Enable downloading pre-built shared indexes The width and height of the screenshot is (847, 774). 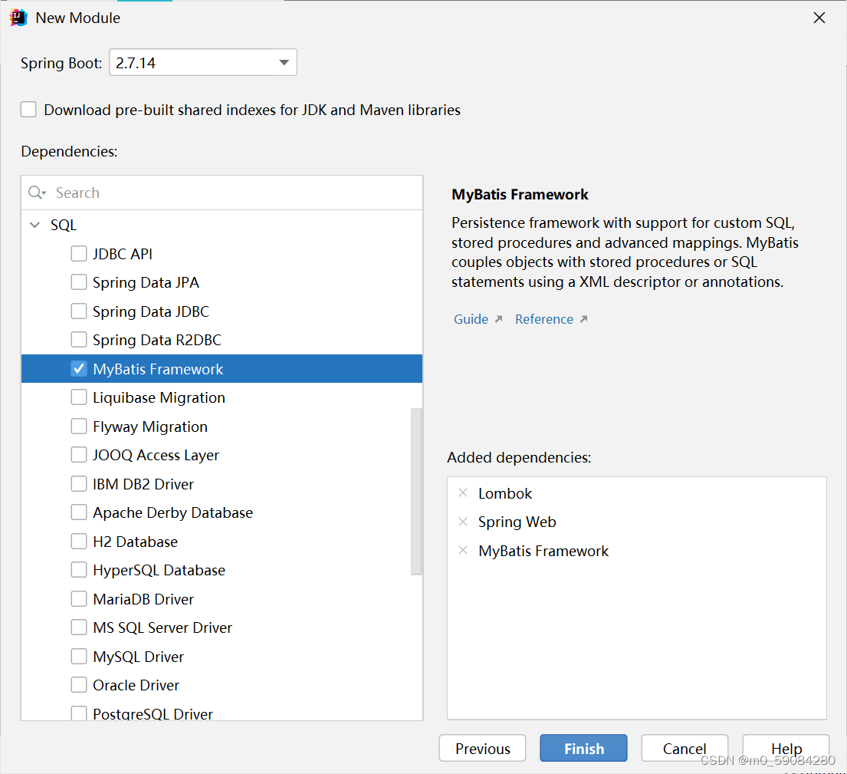coord(28,109)
